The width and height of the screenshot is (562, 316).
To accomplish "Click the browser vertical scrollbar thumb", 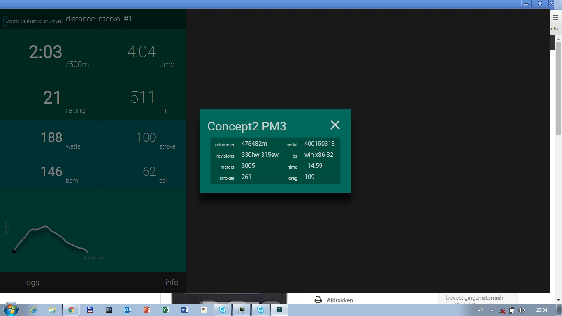I will pyautogui.click(x=558, y=88).
